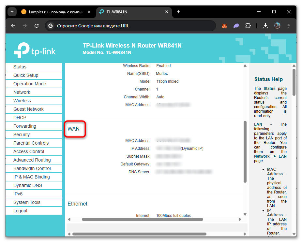
Task: Open the MetaMask fox extension
Action: click(x=224, y=26)
